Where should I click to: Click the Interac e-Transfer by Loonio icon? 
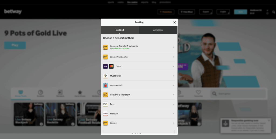105,47
